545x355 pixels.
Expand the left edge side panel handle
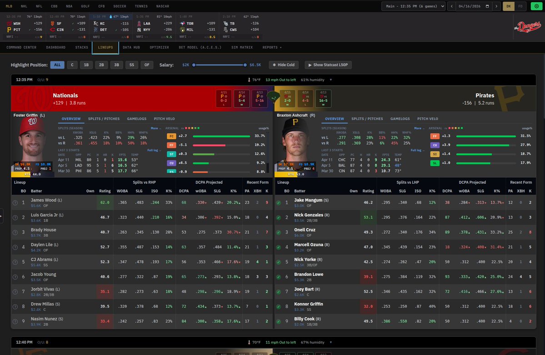(1, 216)
